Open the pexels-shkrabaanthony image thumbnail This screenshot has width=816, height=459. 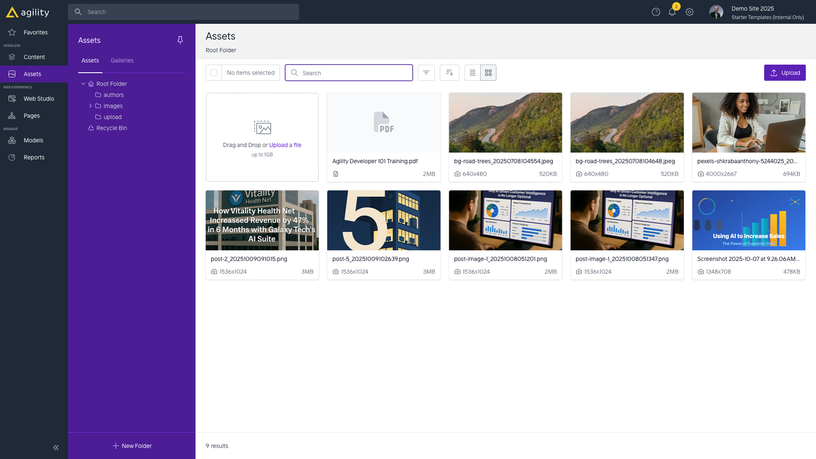tap(748, 122)
